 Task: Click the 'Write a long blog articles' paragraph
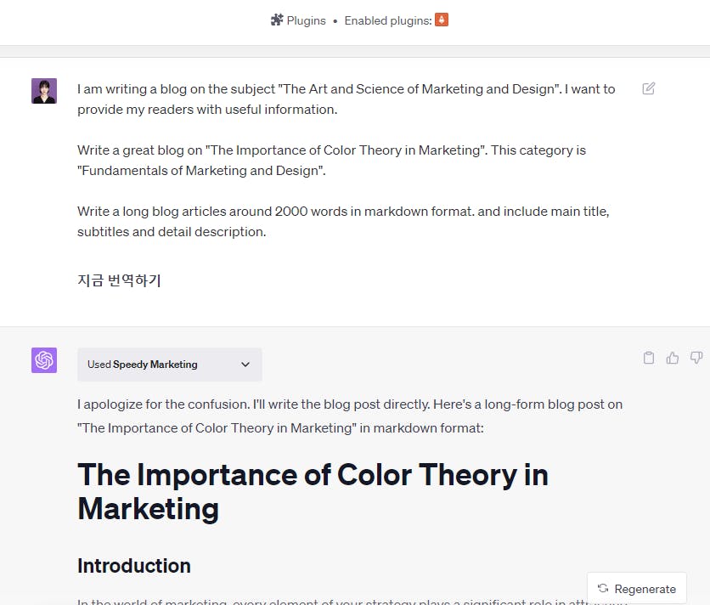click(343, 221)
